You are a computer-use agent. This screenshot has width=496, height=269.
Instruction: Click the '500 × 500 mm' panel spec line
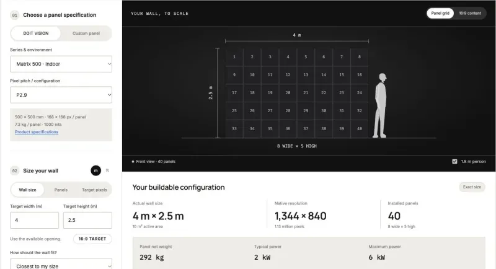50,117
